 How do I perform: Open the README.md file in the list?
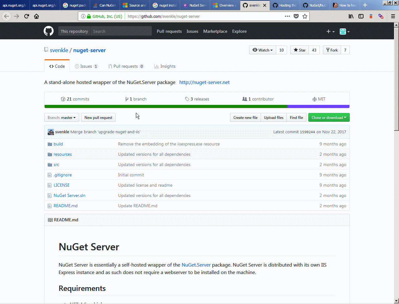(x=65, y=206)
